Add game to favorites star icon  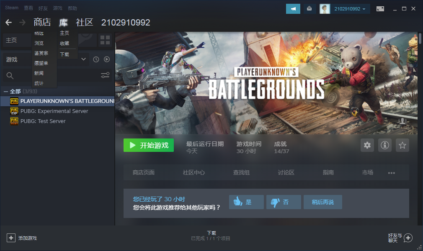(402, 145)
